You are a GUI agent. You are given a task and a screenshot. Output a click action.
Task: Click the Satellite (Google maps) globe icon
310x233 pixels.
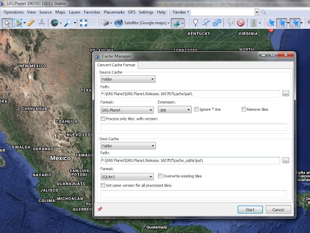click(119, 23)
